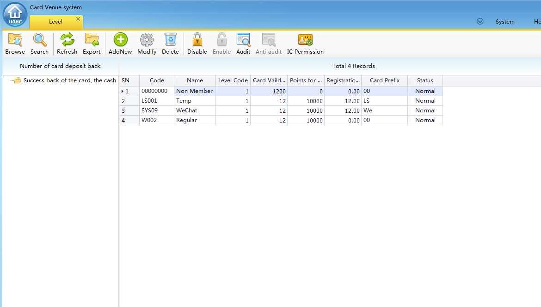541x307 pixels.
Task: Add a new level with AddNew
Action: 120,44
